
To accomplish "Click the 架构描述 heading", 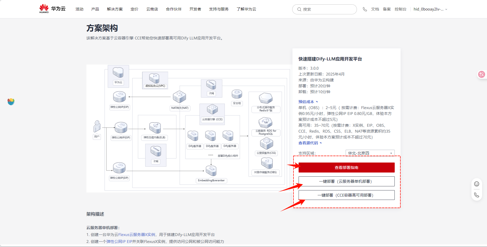I will [x=95, y=214].
